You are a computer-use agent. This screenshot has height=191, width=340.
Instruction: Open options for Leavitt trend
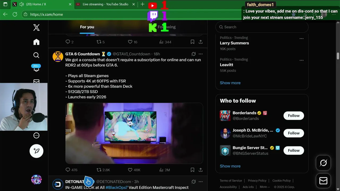click(301, 60)
